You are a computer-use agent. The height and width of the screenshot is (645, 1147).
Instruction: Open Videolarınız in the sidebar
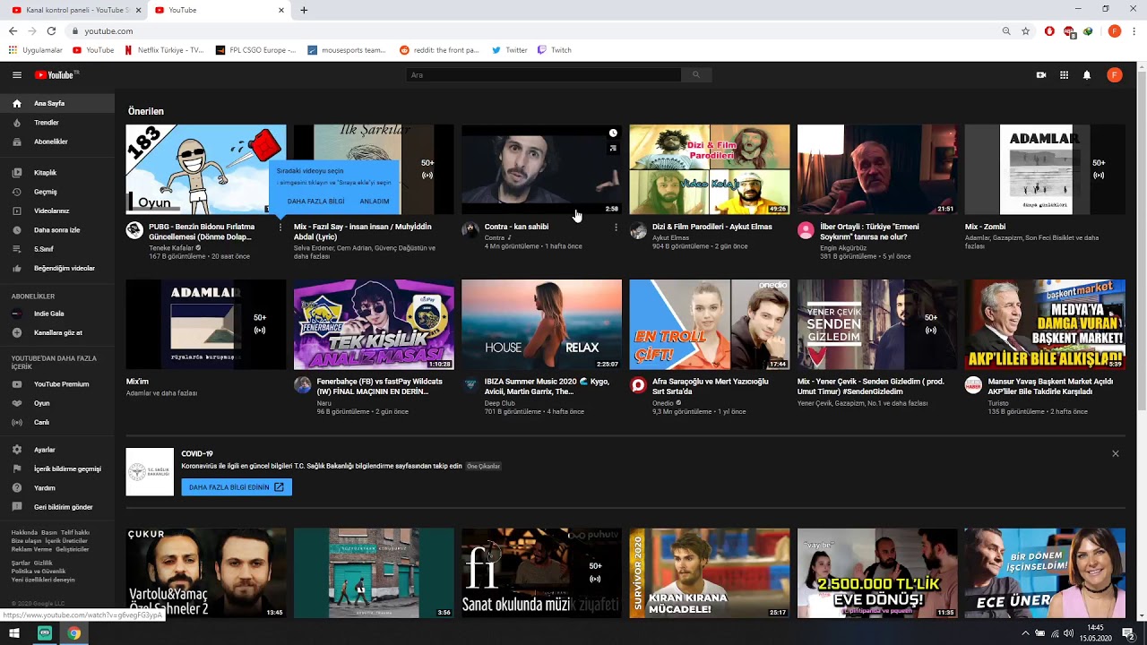(57, 211)
